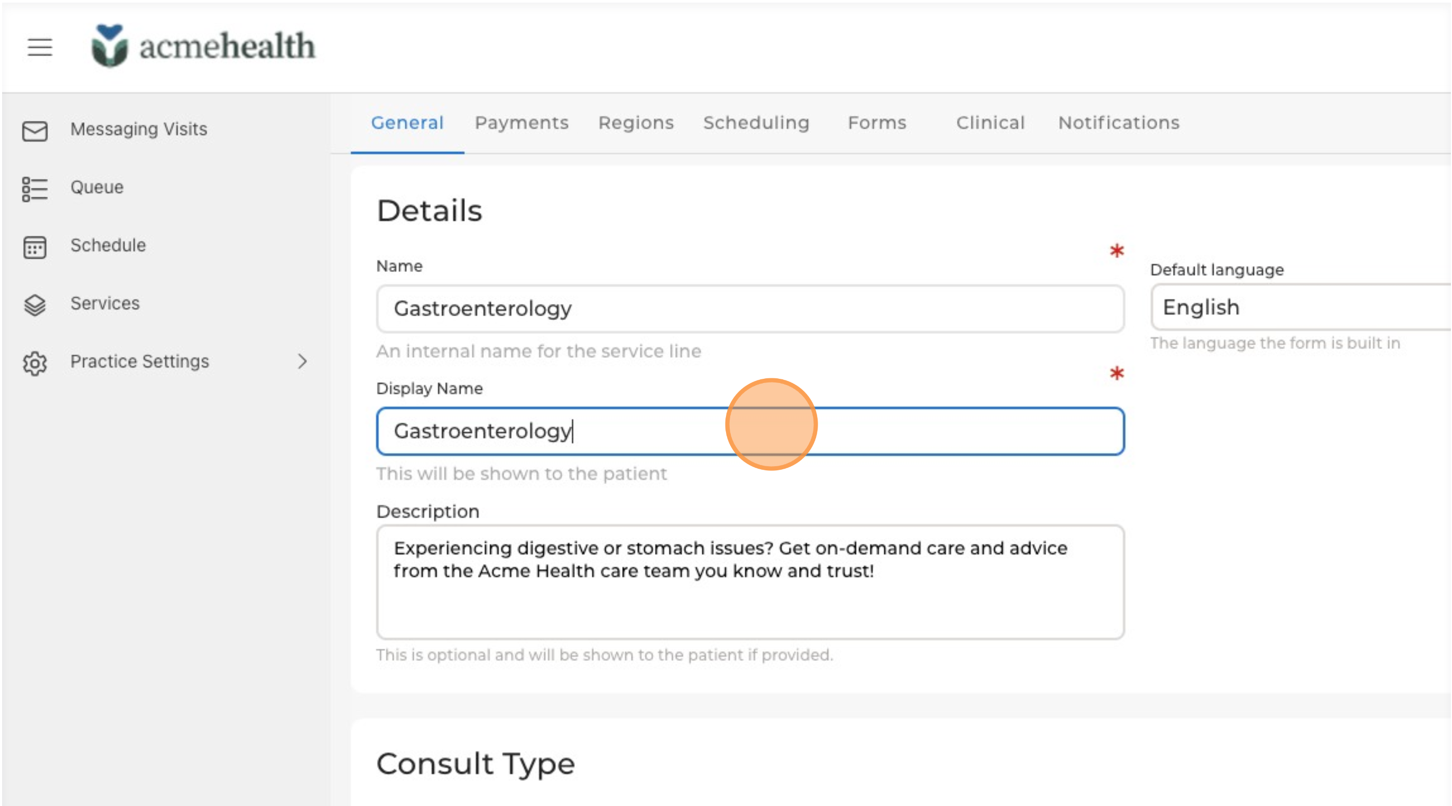Open the Default language dropdown
The width and height of the screenshot is (1452, 806).
point(1302,308)
